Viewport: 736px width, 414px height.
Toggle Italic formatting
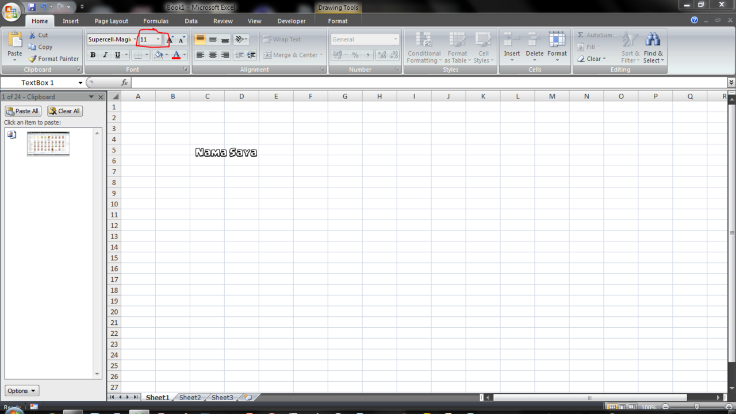tap(105, 55)
